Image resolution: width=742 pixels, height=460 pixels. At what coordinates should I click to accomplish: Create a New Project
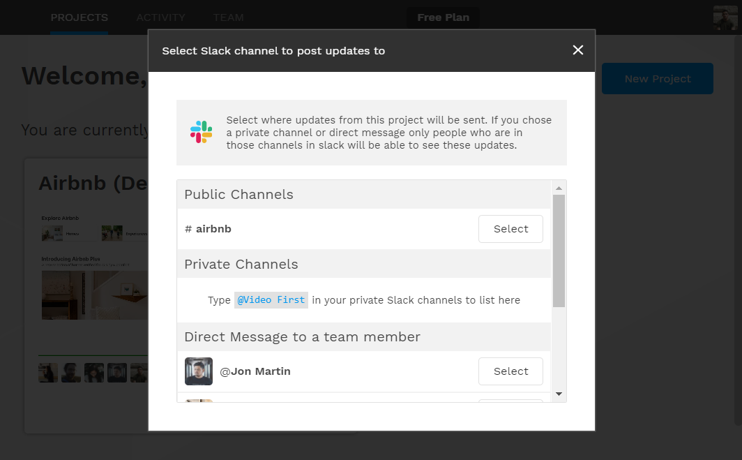tap(656, 78)
